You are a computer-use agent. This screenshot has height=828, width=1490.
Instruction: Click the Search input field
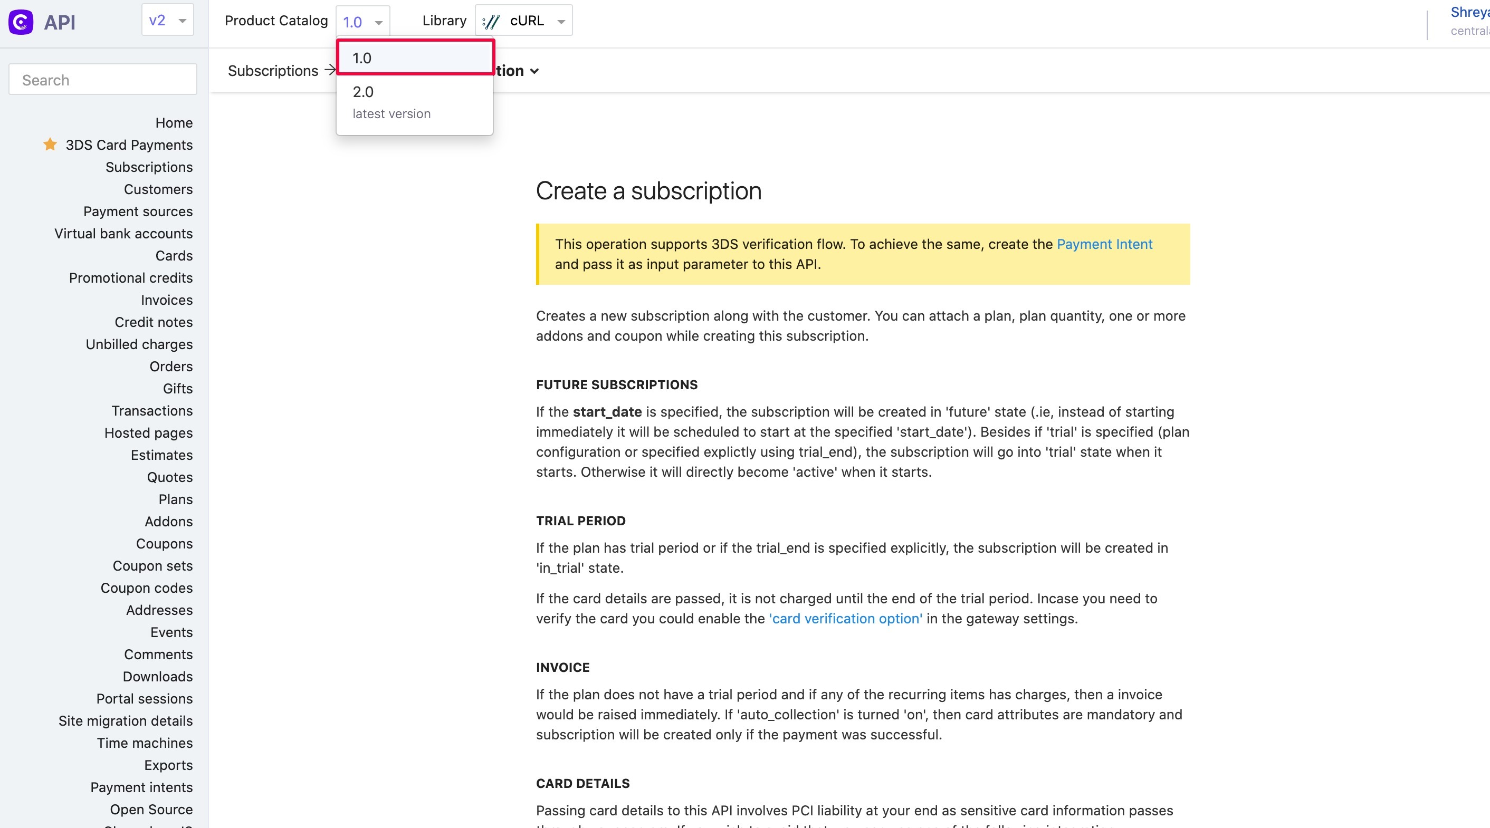102,79
